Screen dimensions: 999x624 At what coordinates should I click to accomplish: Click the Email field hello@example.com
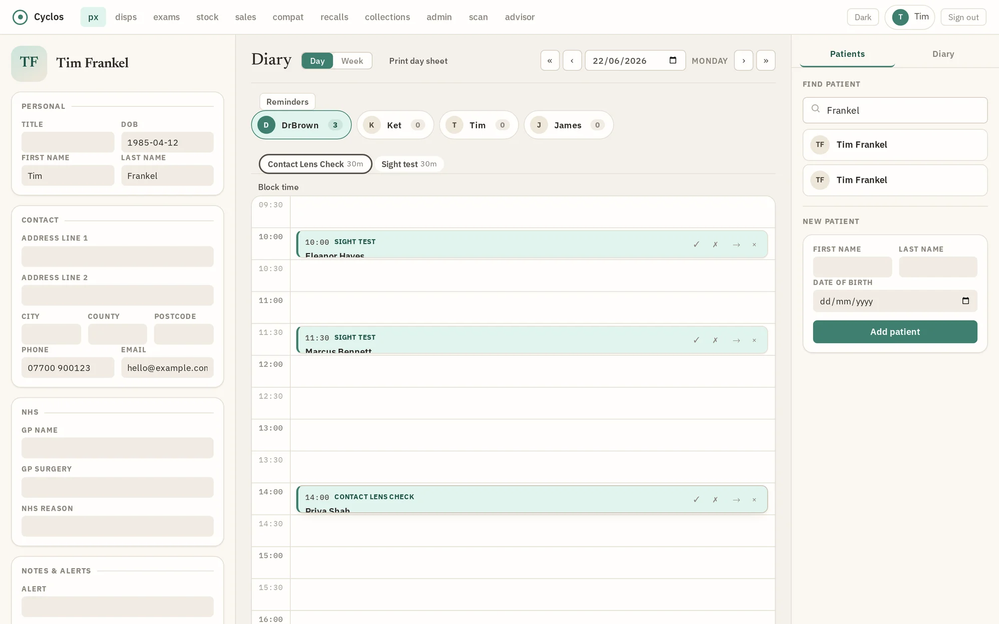[167, 367]
